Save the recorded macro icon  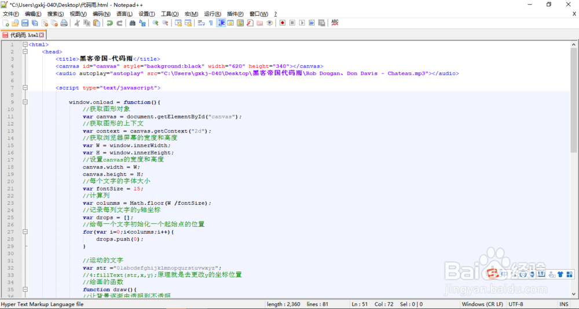coord(321,23)
